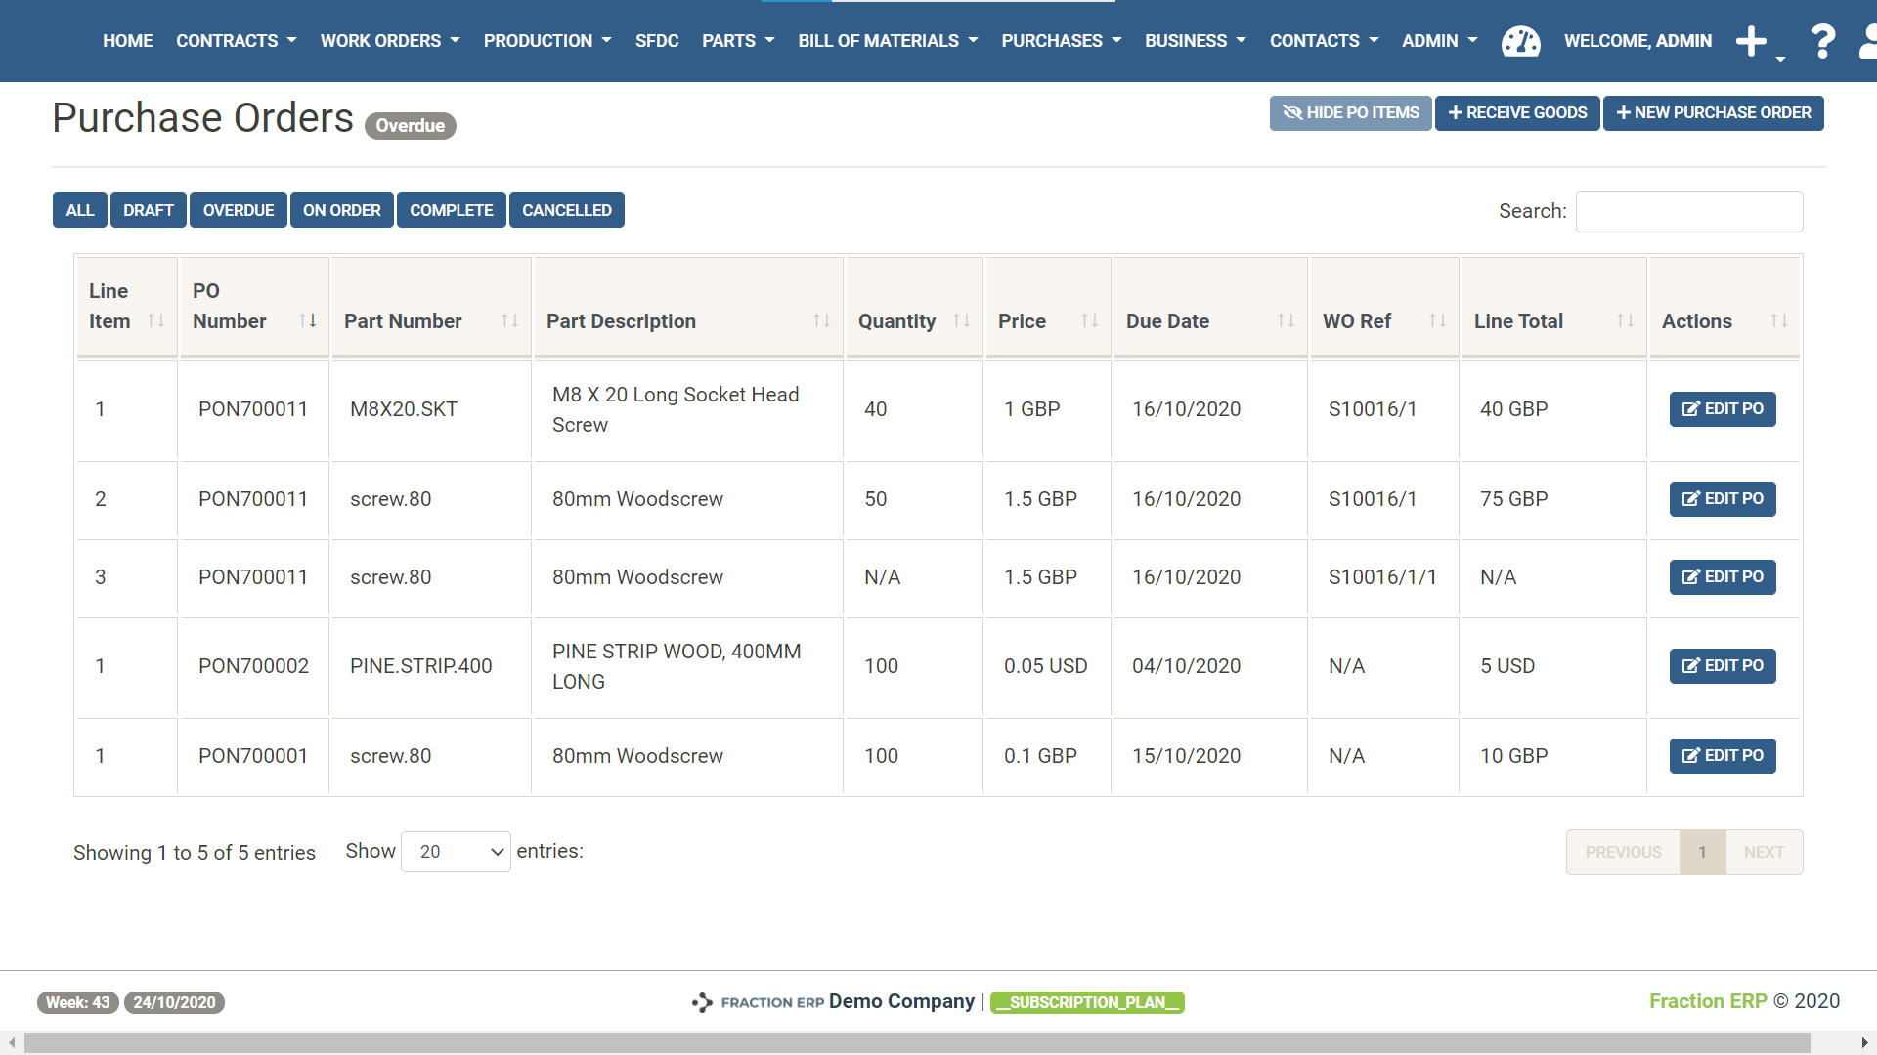The height and width of the screenshot is (1055, 1877).
Task: Click New Purchase Order button
Action: pos(1713,113)
